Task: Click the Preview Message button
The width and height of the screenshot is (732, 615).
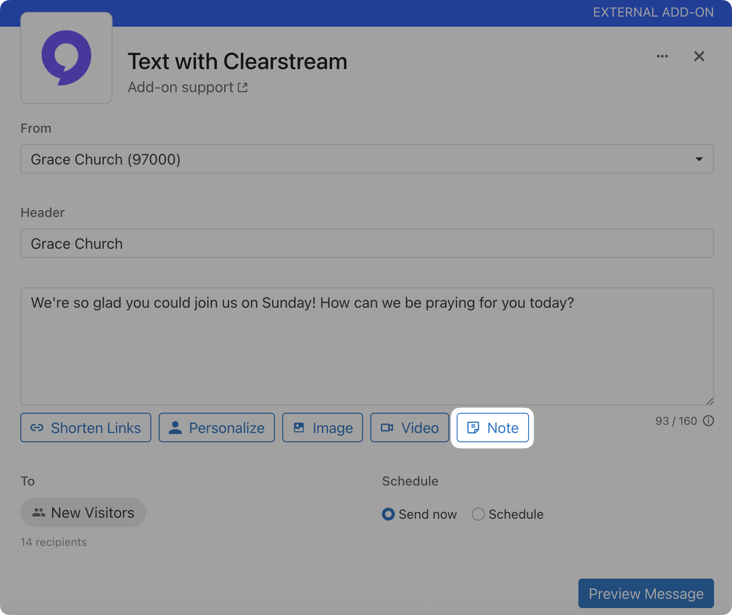Action: coord(646,594)
